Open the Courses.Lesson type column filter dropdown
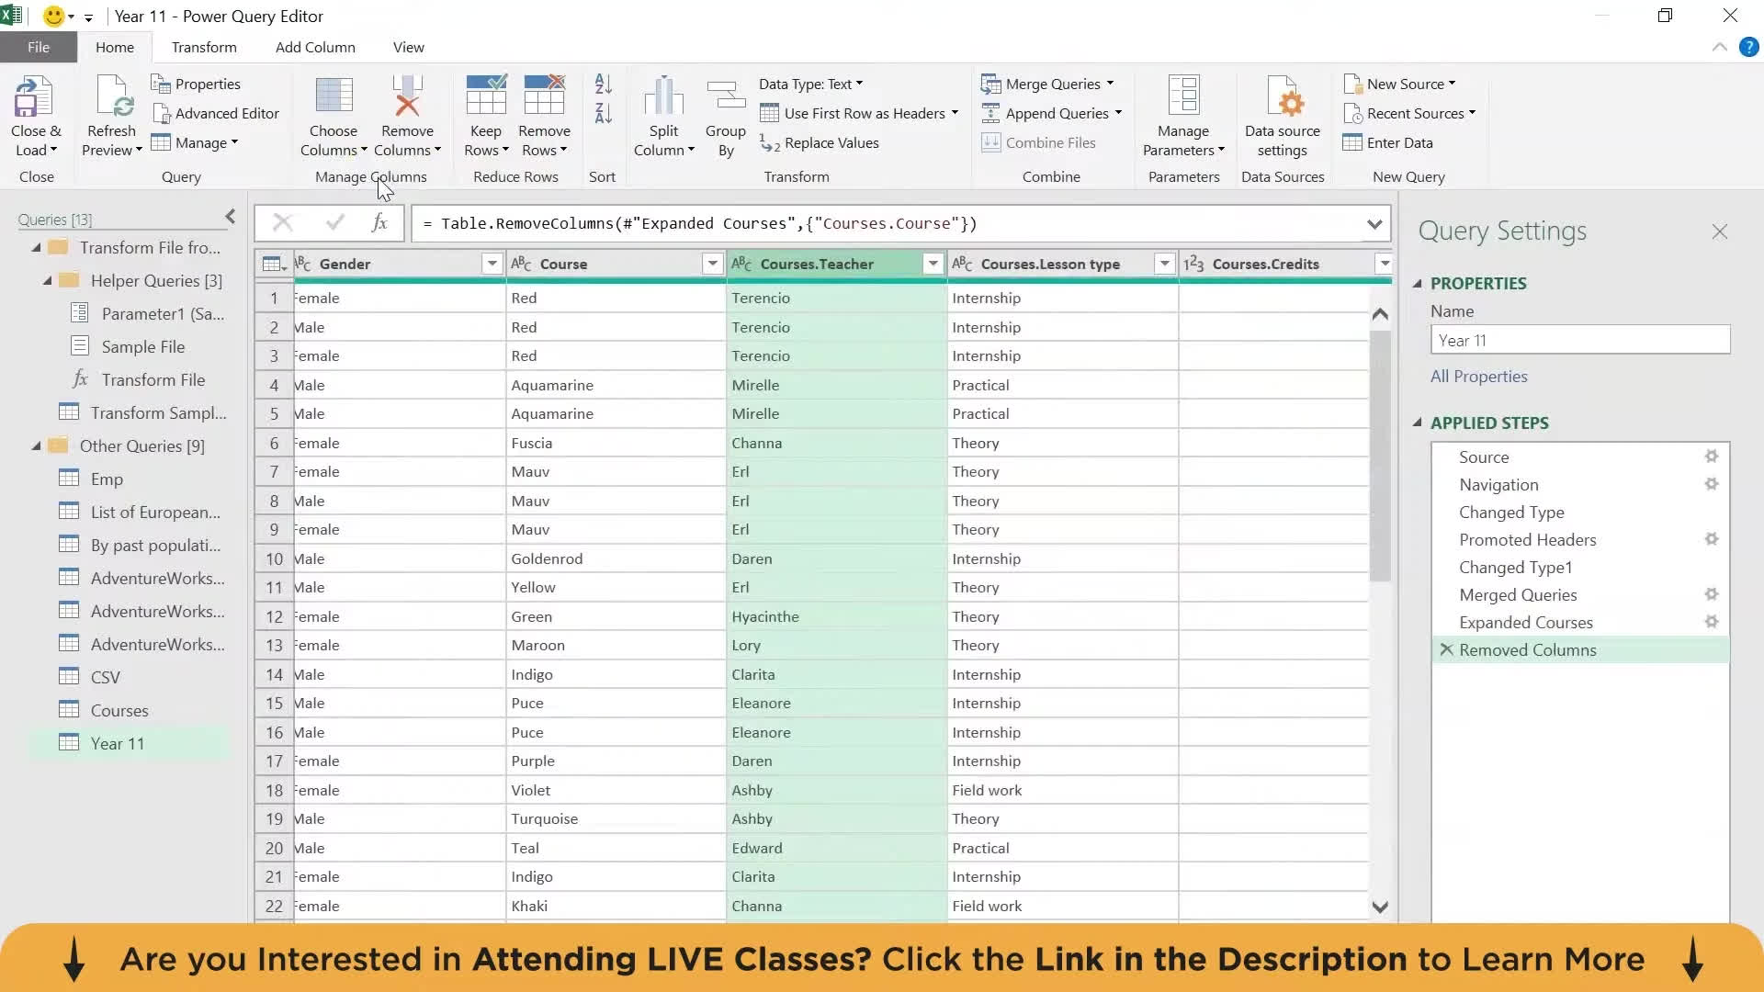This screenshot has width=1764, height=992. pos(1165,265)
